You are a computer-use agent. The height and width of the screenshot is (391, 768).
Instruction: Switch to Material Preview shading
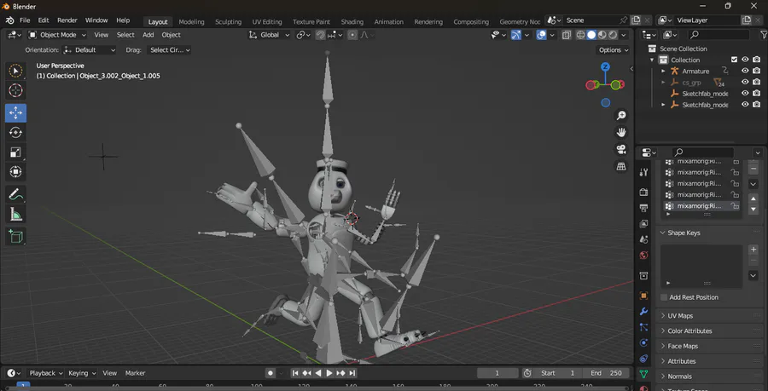[x=602, y=35]
